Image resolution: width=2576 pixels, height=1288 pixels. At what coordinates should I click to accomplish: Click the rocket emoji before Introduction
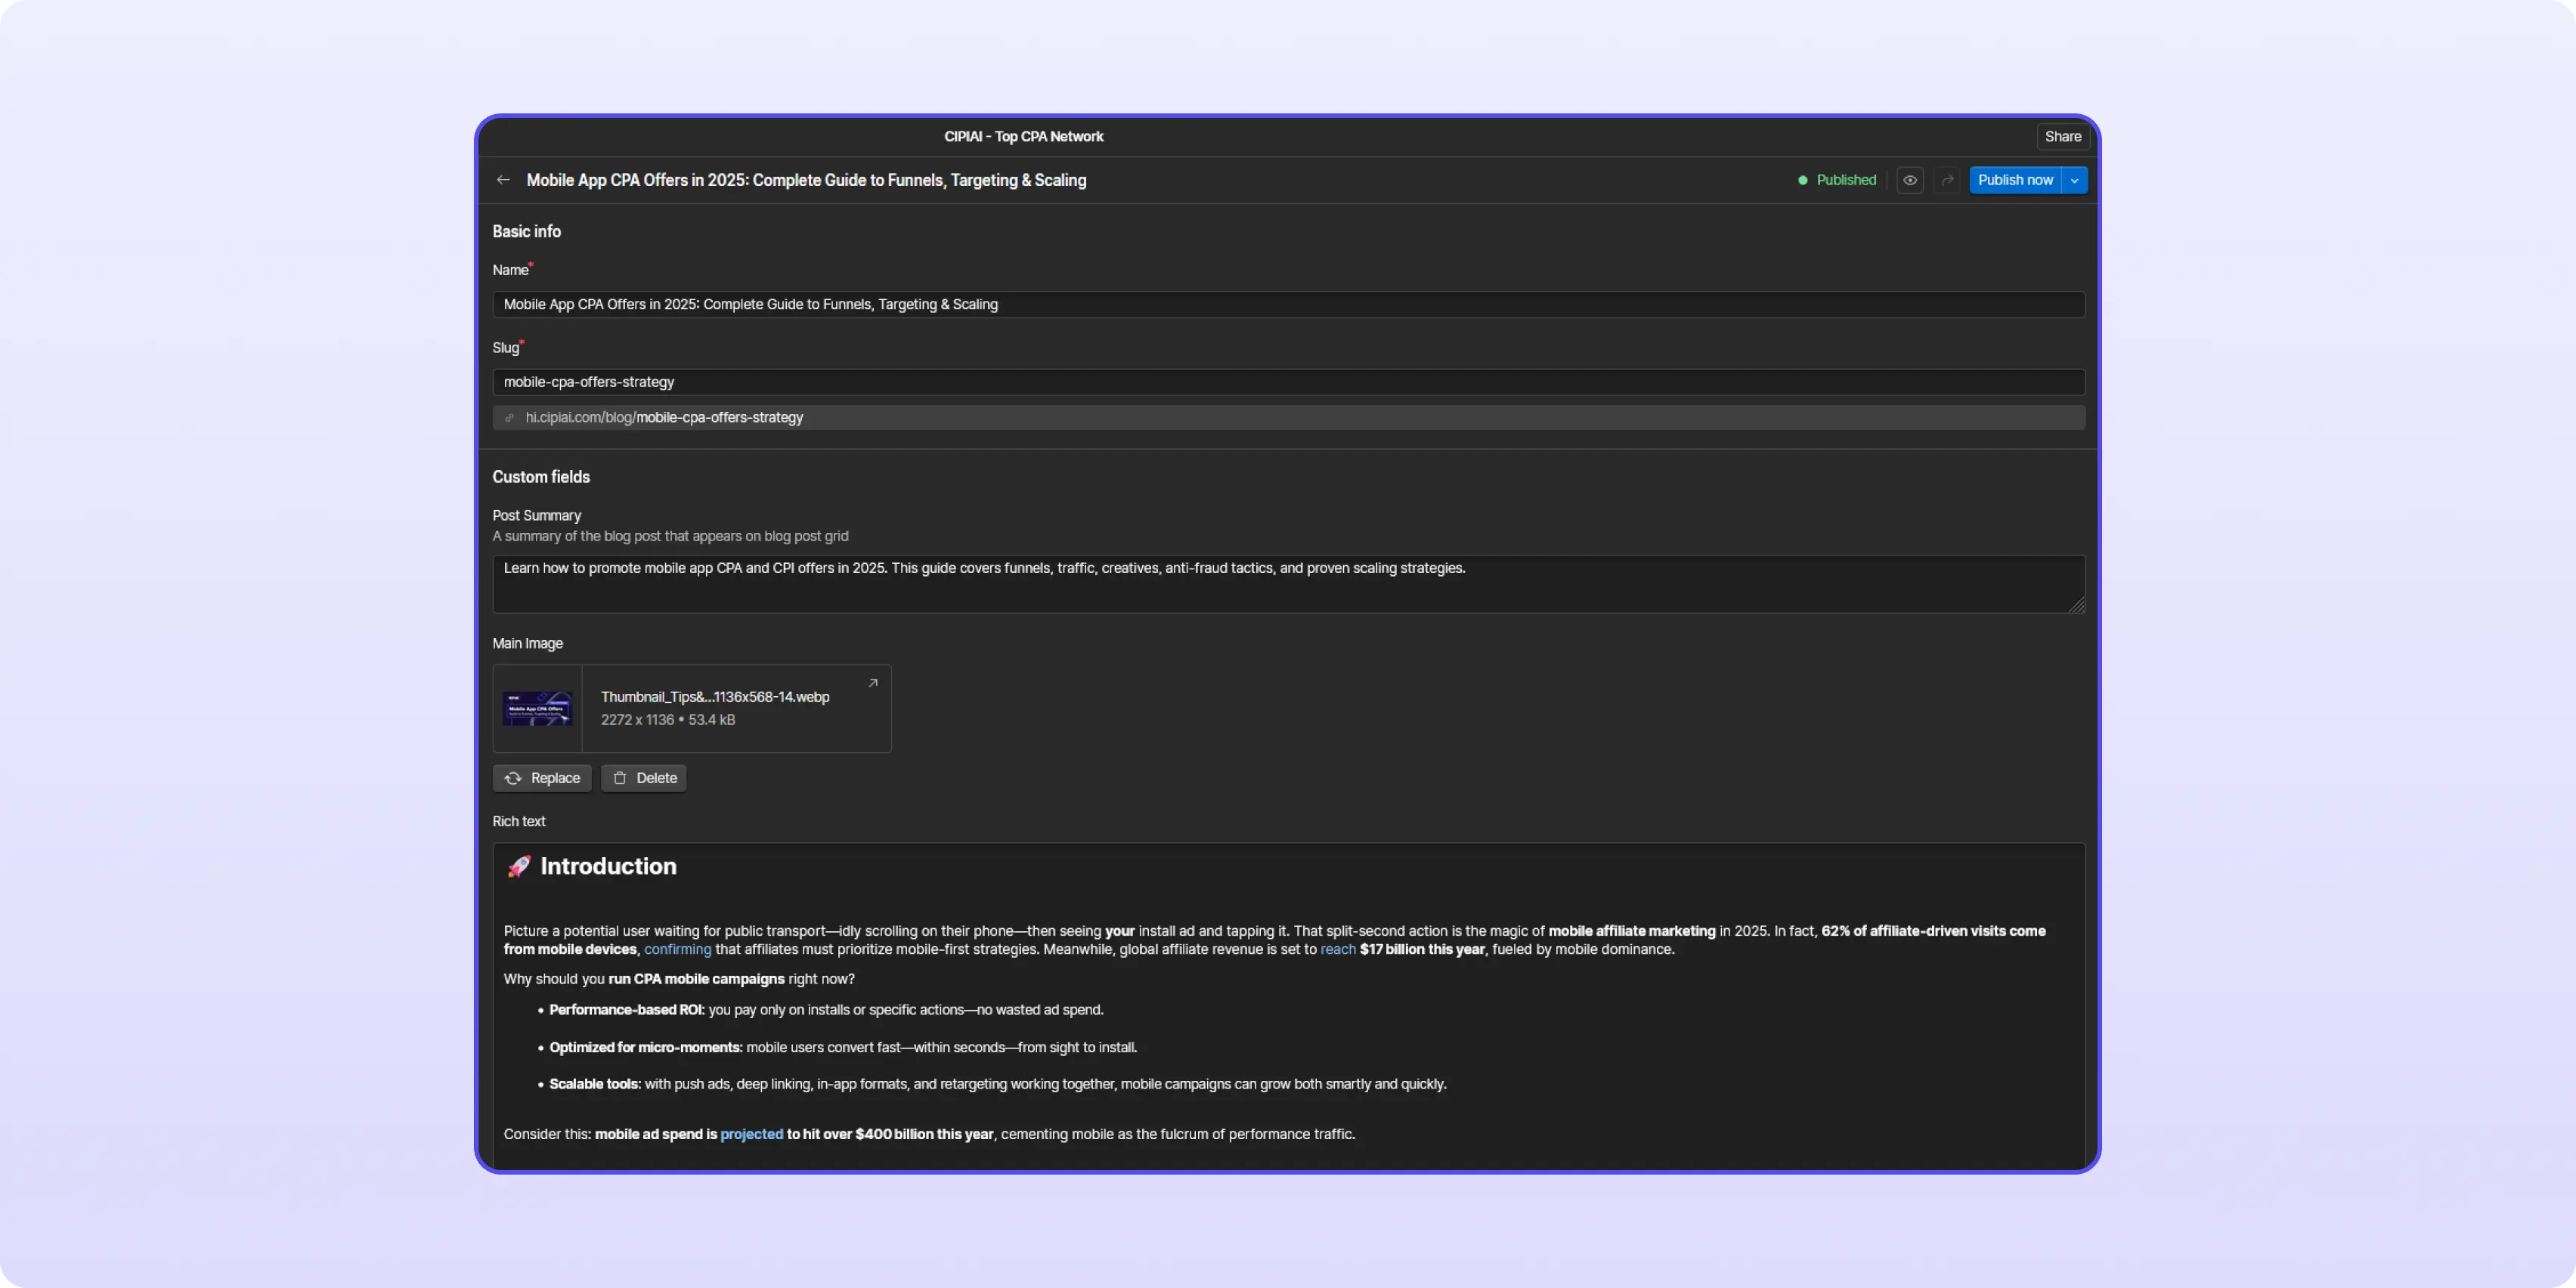[518, 866]
